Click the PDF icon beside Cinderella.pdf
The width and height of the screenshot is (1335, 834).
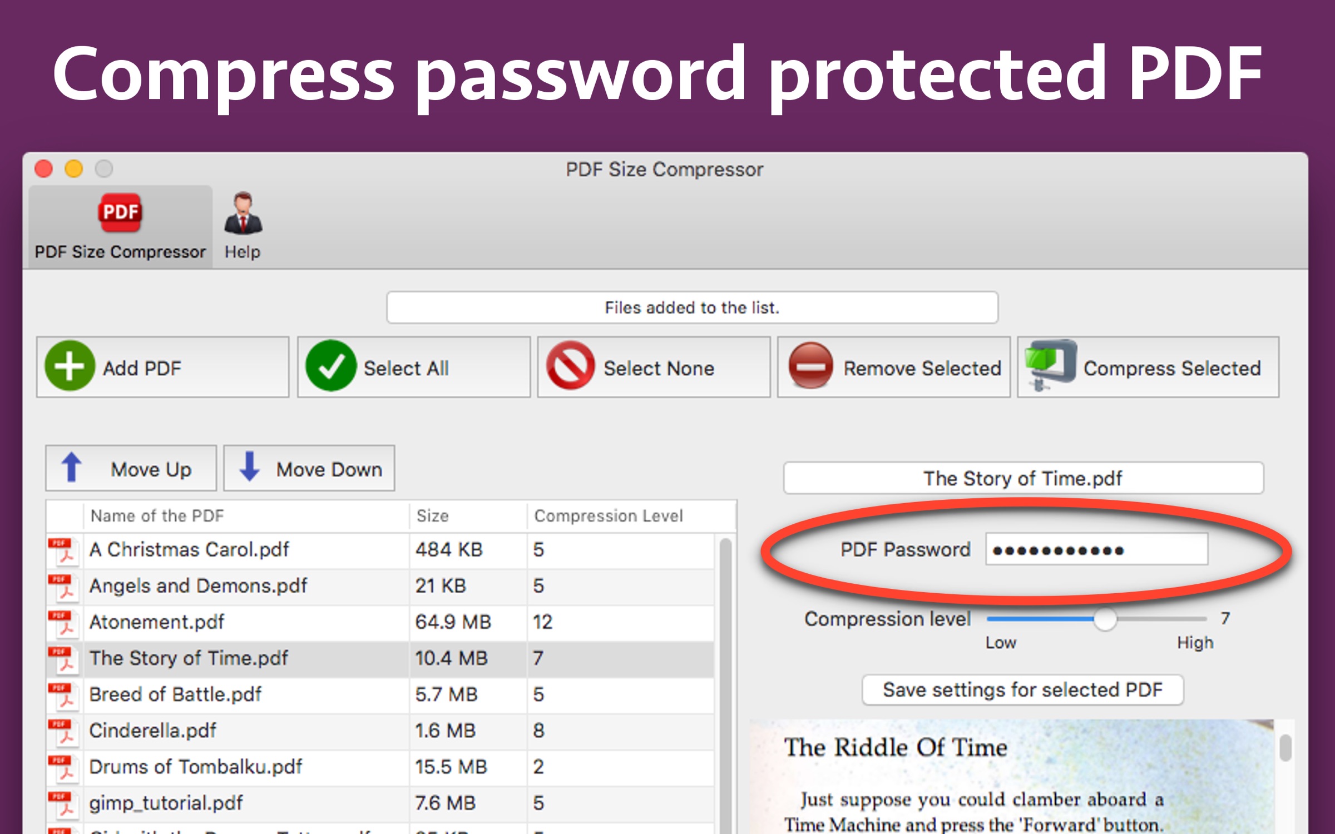coord(62,731)
